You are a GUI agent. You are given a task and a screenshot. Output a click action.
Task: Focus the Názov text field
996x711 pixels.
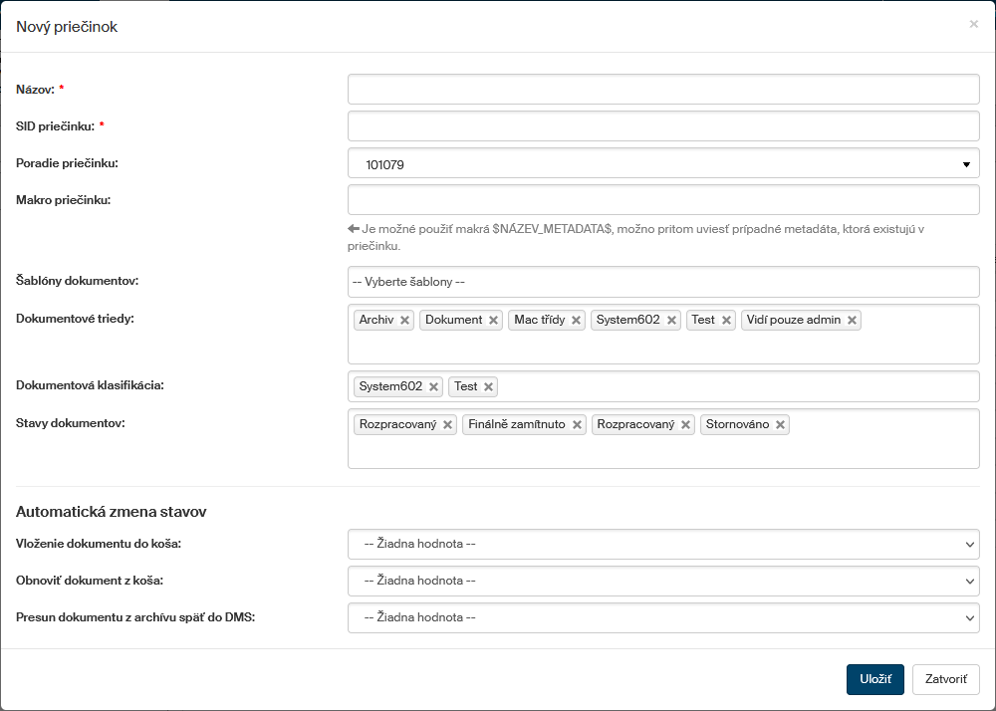(x=663, y=90)
